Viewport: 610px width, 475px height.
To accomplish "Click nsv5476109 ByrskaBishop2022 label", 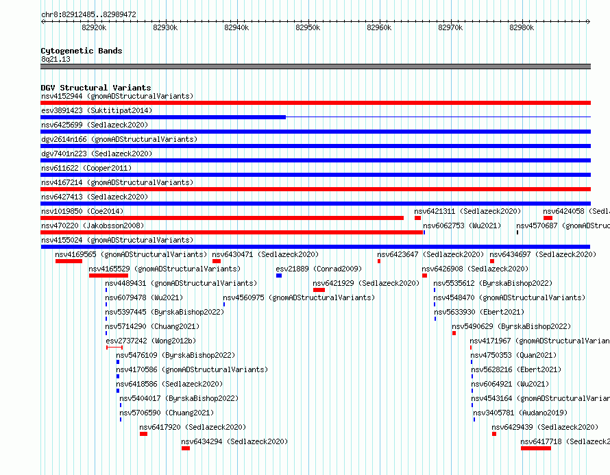I will 175,355.
